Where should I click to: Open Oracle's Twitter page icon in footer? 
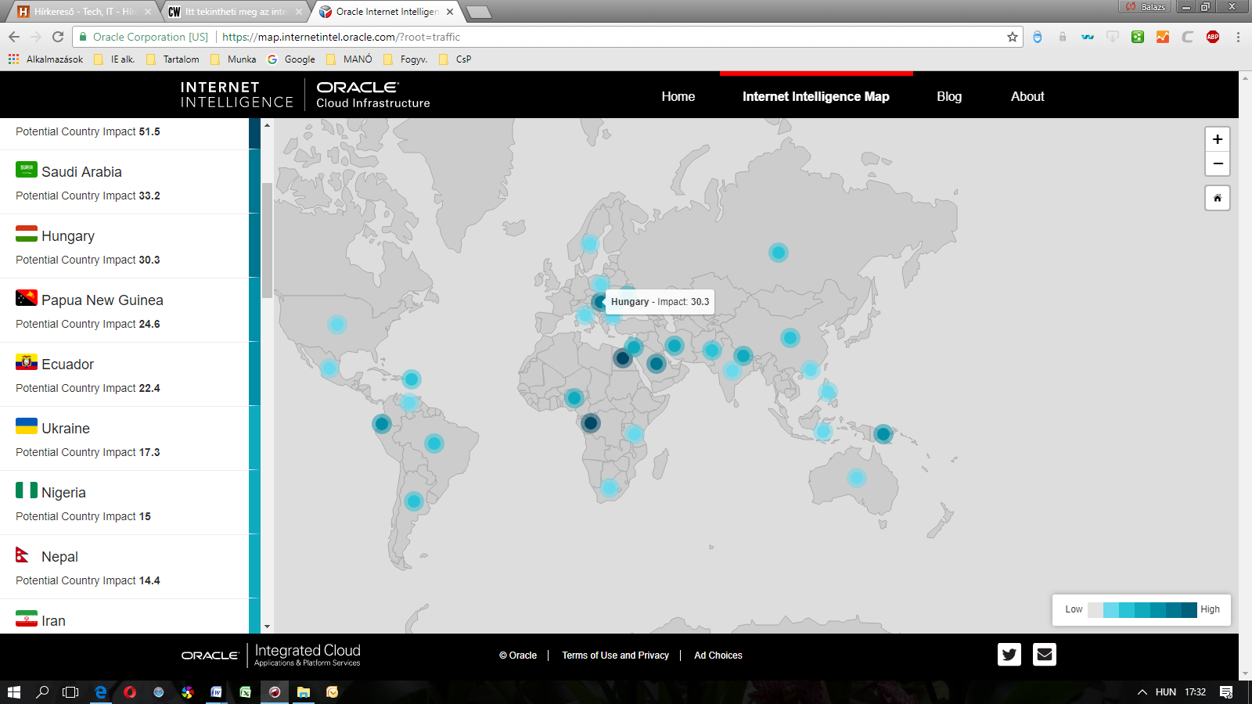(1009, 654)
